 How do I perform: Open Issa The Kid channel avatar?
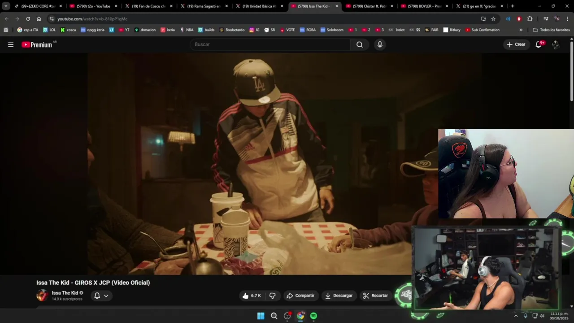tap(42, 295)
